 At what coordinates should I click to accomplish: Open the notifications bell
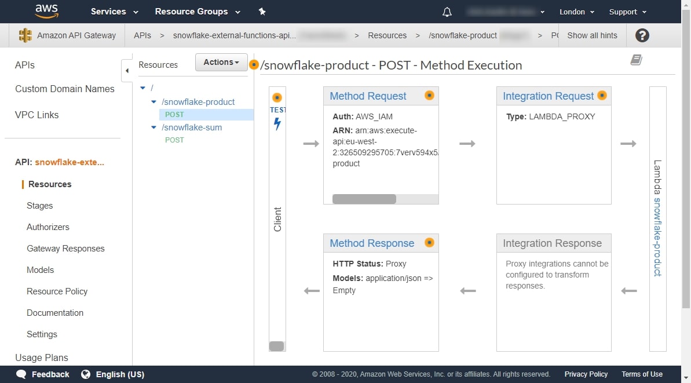(x=447, y=12)
